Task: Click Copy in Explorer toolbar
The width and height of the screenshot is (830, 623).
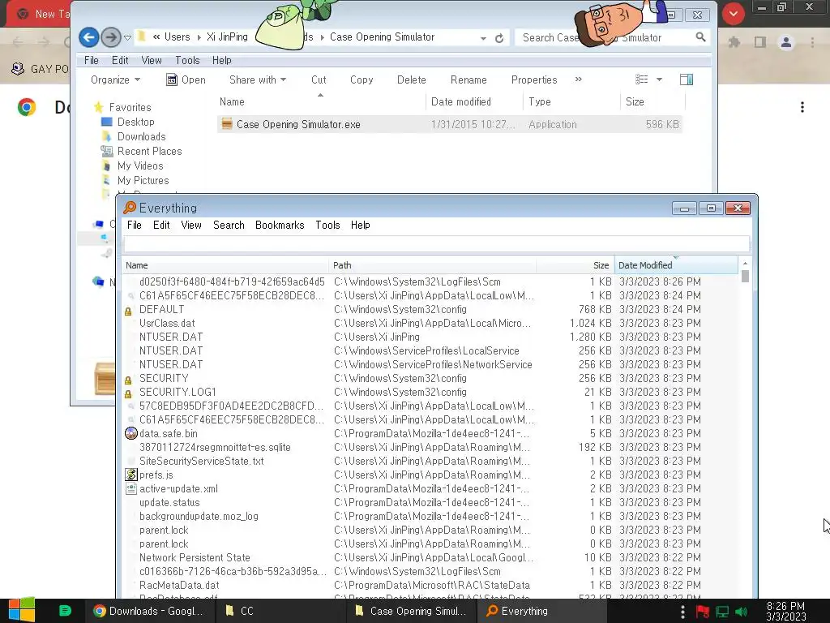Action: tap(362, 79)
